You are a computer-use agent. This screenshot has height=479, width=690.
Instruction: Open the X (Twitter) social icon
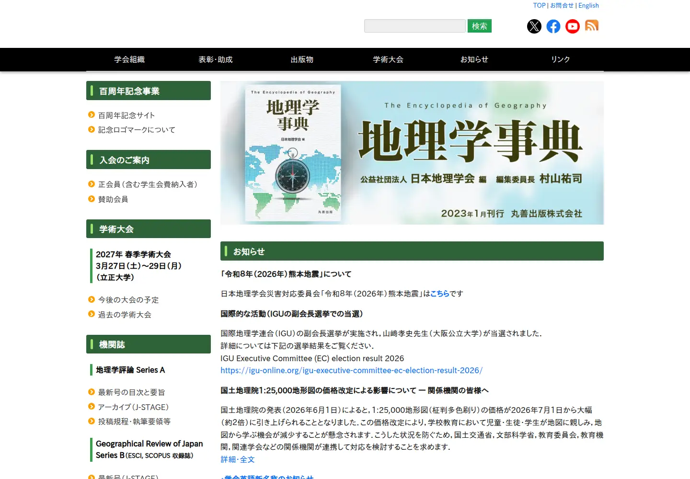[x=534, y=26]
